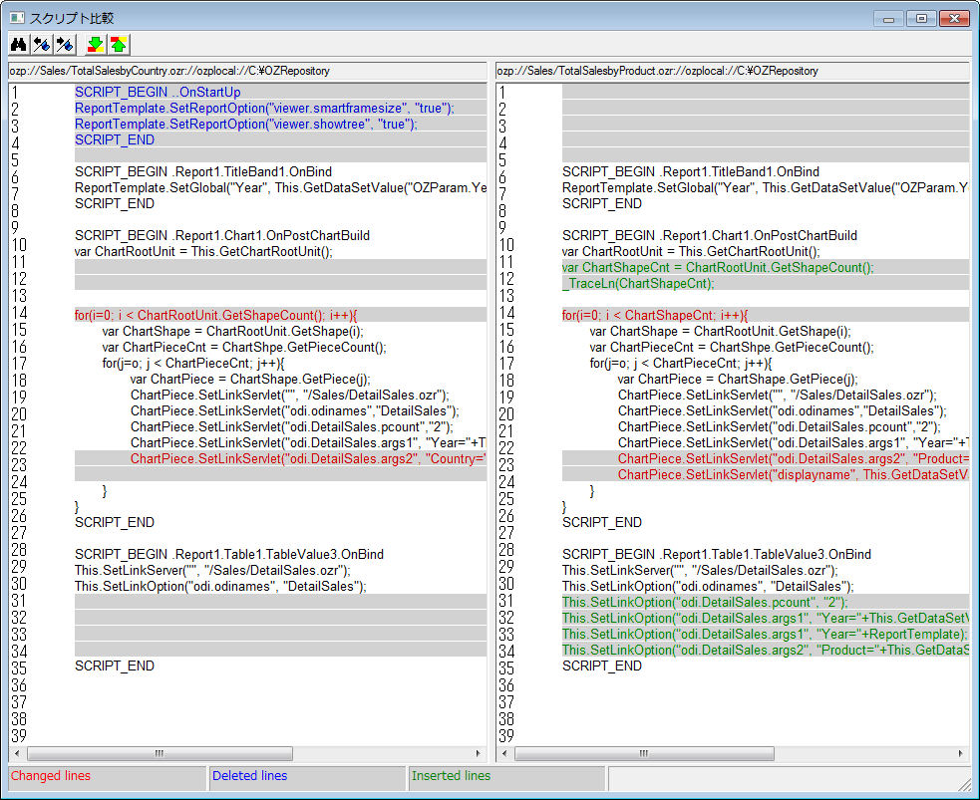Click the red 'Changed lines' legend label

coord(51,776)
